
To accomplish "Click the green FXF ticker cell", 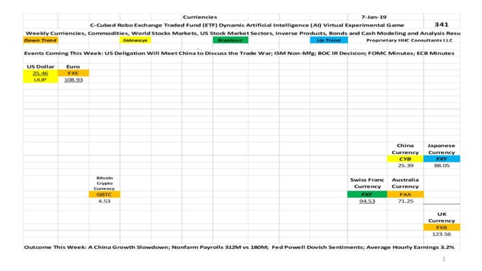I will [367, 194].
